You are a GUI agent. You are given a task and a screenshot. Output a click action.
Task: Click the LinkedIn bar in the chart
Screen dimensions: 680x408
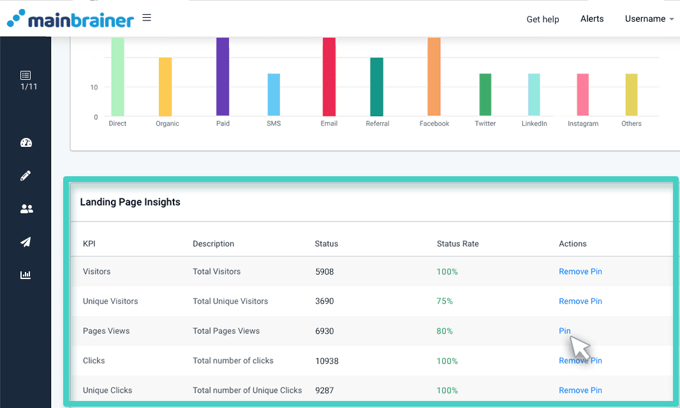(x=534, y=94)
